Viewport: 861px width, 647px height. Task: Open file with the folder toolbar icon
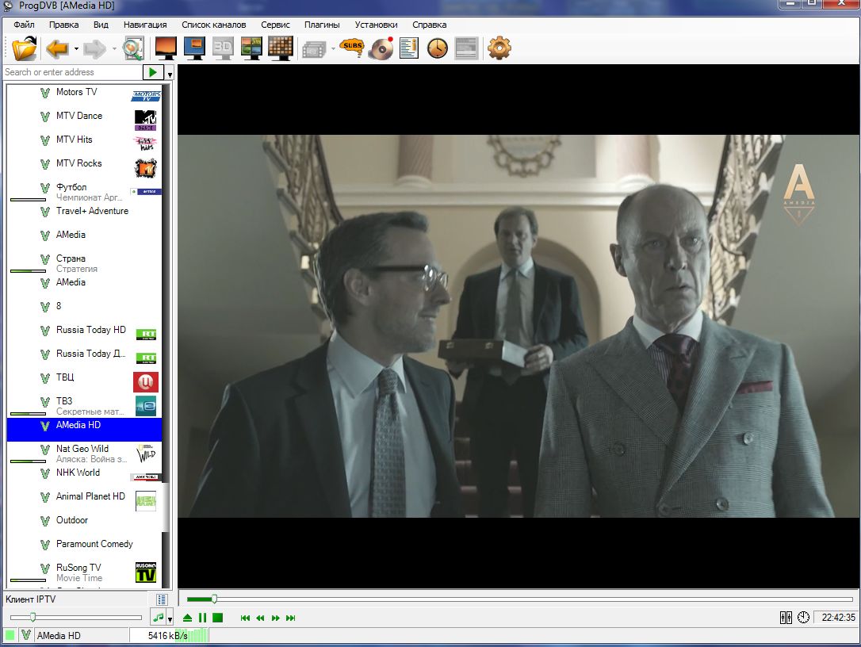[24, 48]
